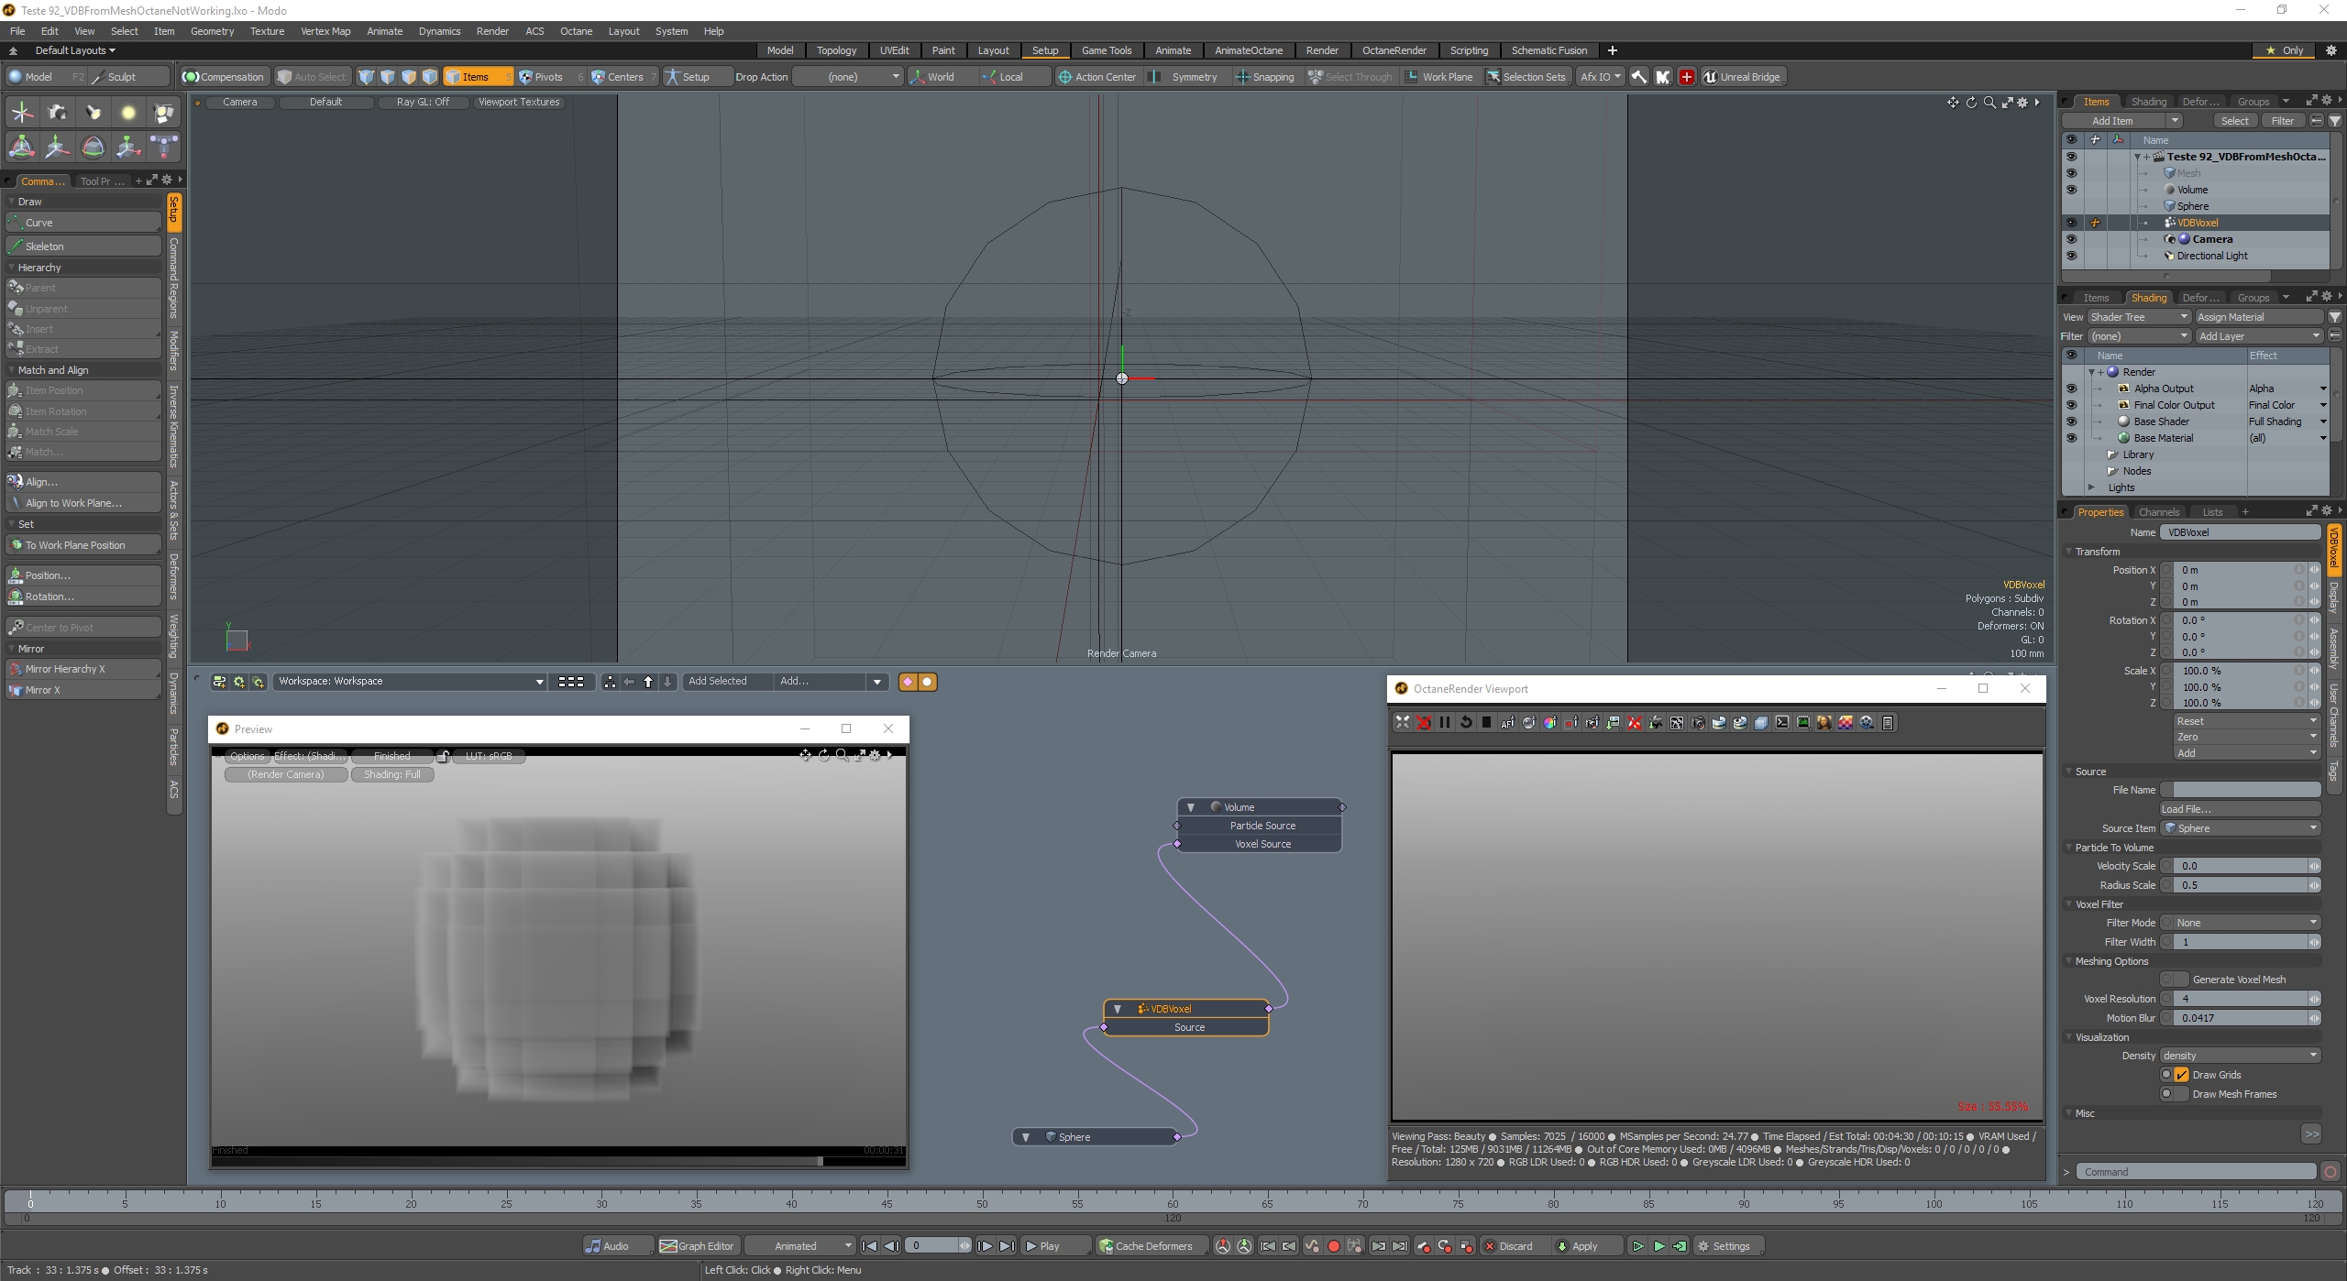This screenshot has width=2347, height=1281.
Task: Open the Source Item Sphere dropdown
Action: (2240, 828)
